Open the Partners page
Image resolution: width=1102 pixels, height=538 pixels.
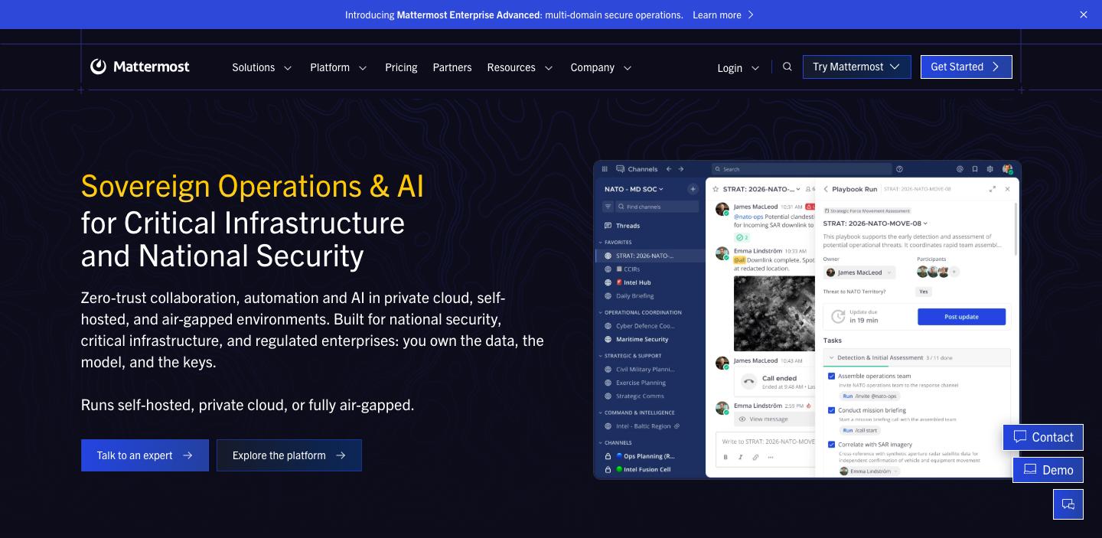[452, 67]
